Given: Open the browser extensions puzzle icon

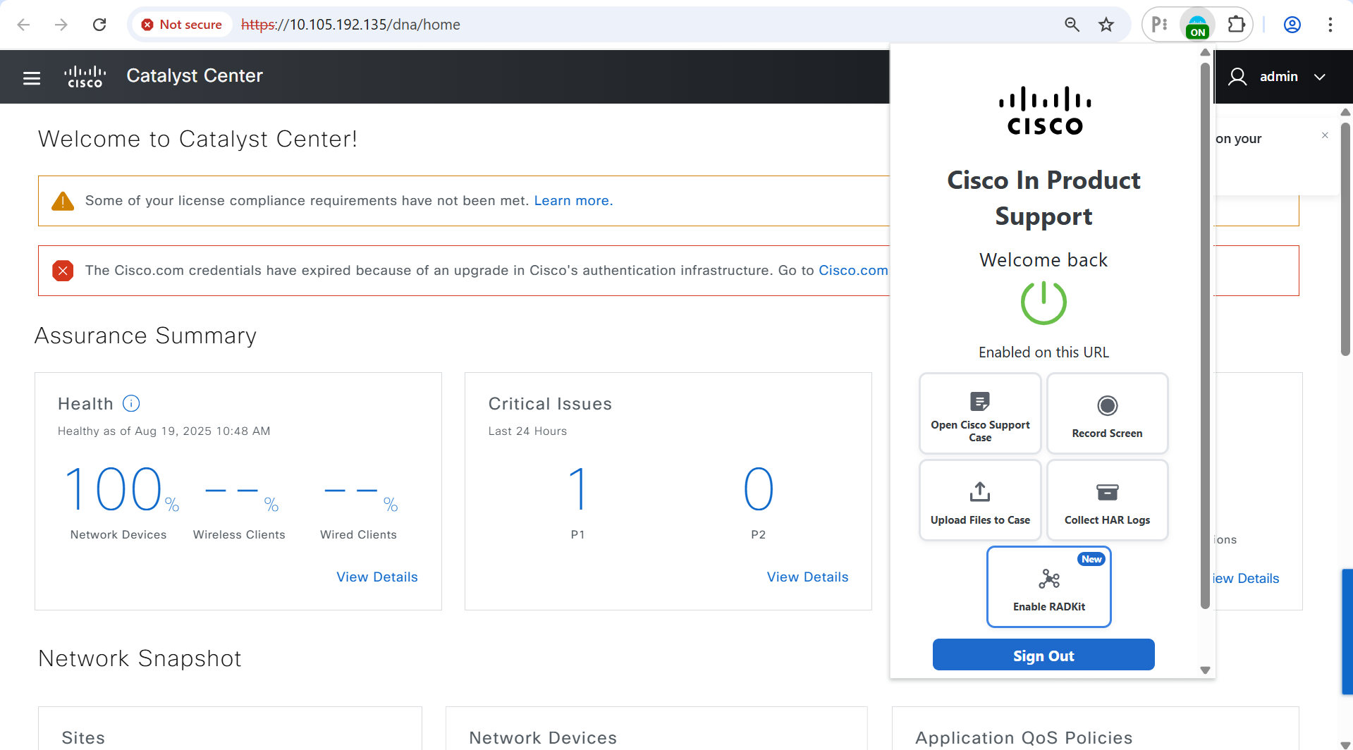Looking at the screenshot, I should pos(1236,25).
